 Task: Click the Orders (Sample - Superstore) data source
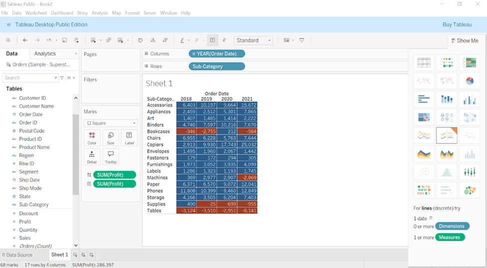(x=38, y=64)
